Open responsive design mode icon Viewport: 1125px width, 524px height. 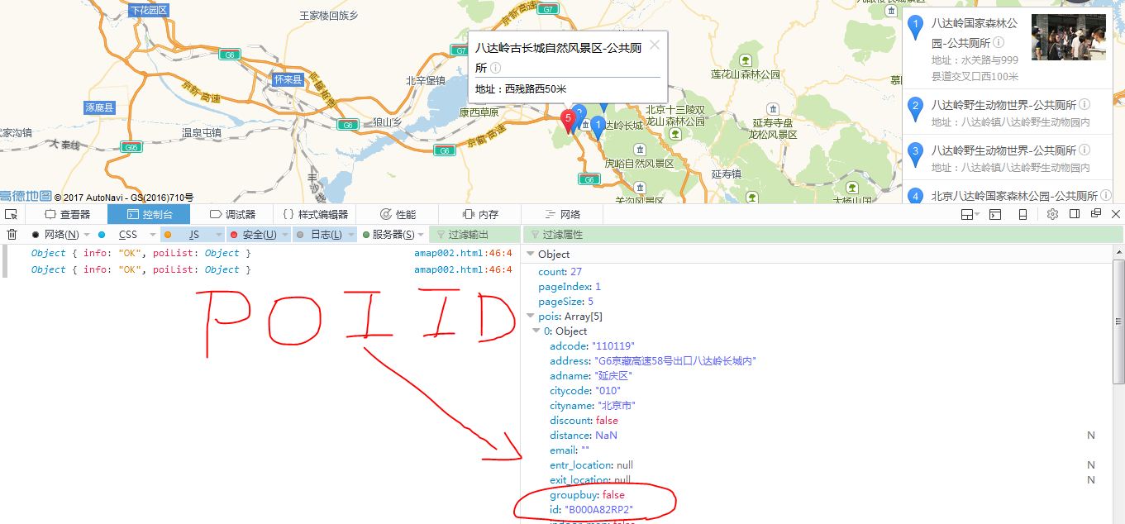tap(1023, 214)
